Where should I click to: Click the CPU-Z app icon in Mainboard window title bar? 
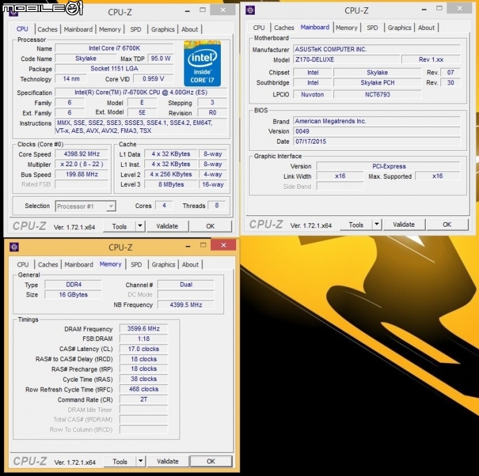250,11
